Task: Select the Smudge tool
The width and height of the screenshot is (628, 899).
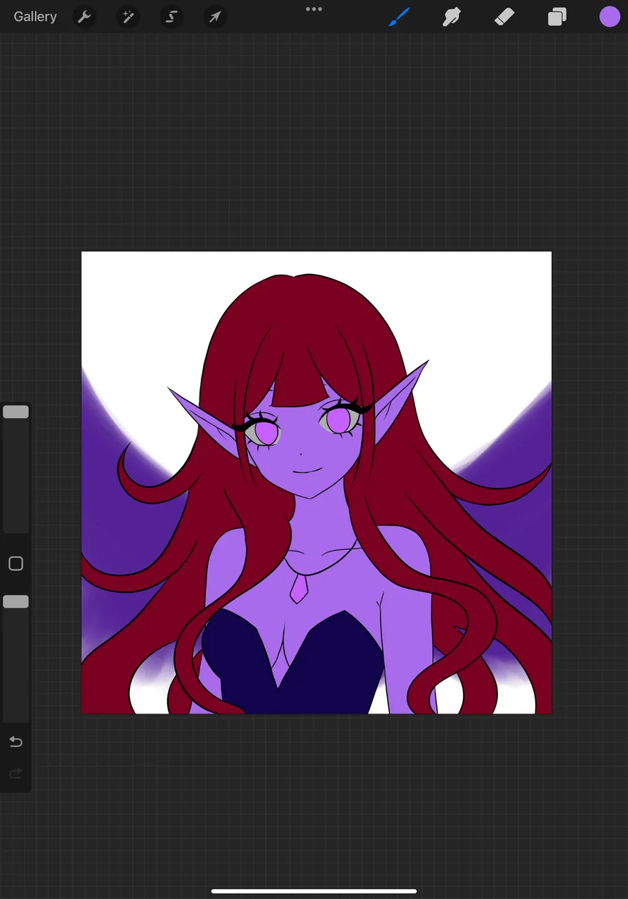Action: click(451, 16)
